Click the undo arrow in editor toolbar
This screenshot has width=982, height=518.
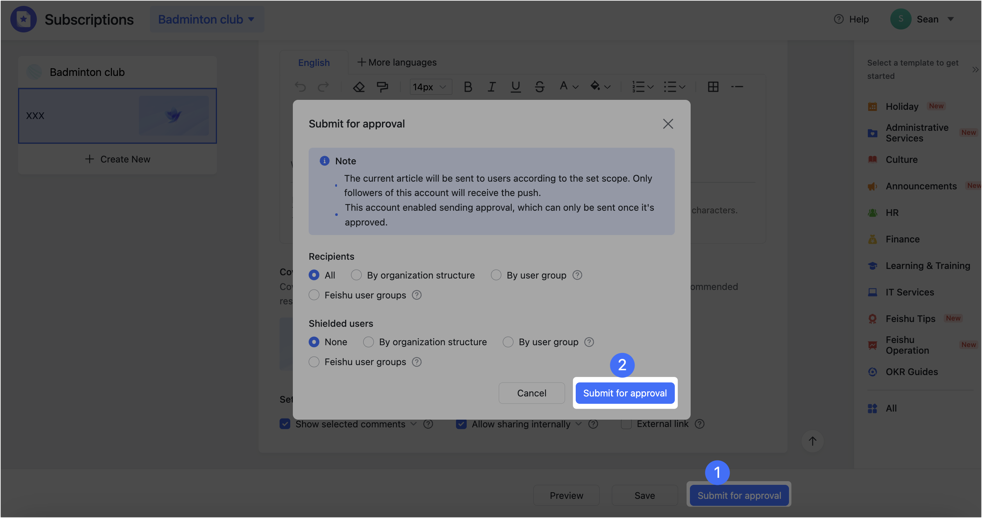(x=301, y=87)
